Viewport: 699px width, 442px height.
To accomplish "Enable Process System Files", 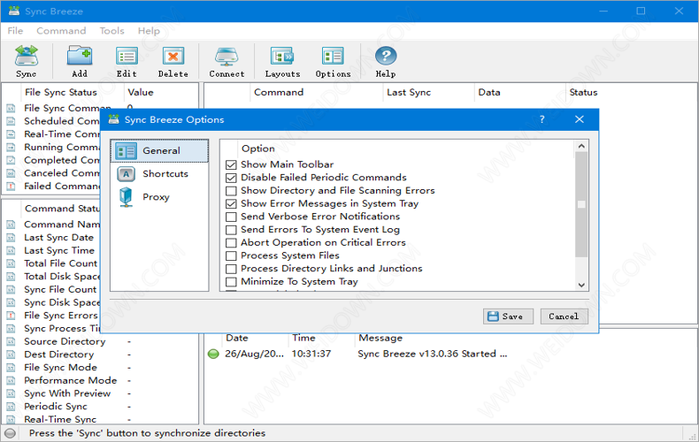I will 231,255.
